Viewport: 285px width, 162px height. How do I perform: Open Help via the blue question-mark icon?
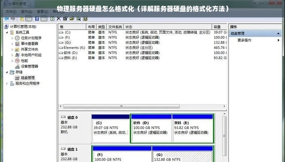(x=37, y=19)
